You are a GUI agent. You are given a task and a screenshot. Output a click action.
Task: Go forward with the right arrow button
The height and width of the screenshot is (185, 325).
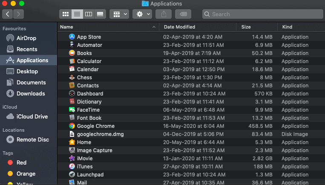[x=18, y=14]
